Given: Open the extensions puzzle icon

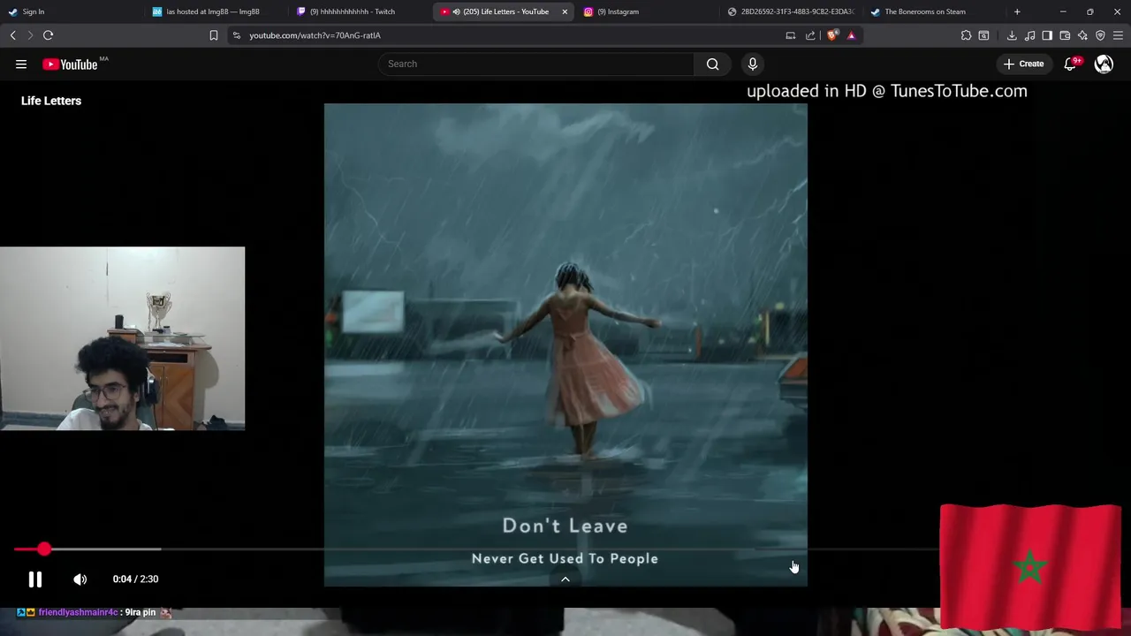Looking at the screenshot, I should pos(966,35).
